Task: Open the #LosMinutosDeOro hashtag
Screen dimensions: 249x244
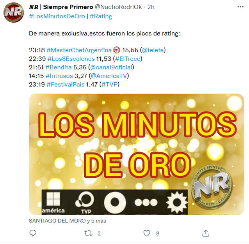Action: click(x=57, y=16)
